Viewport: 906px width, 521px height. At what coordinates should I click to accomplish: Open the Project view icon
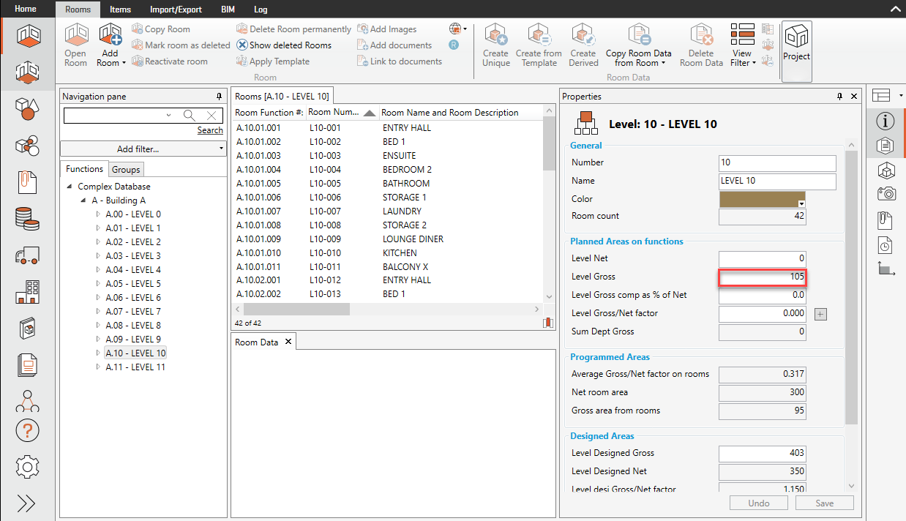coord(796,45)
